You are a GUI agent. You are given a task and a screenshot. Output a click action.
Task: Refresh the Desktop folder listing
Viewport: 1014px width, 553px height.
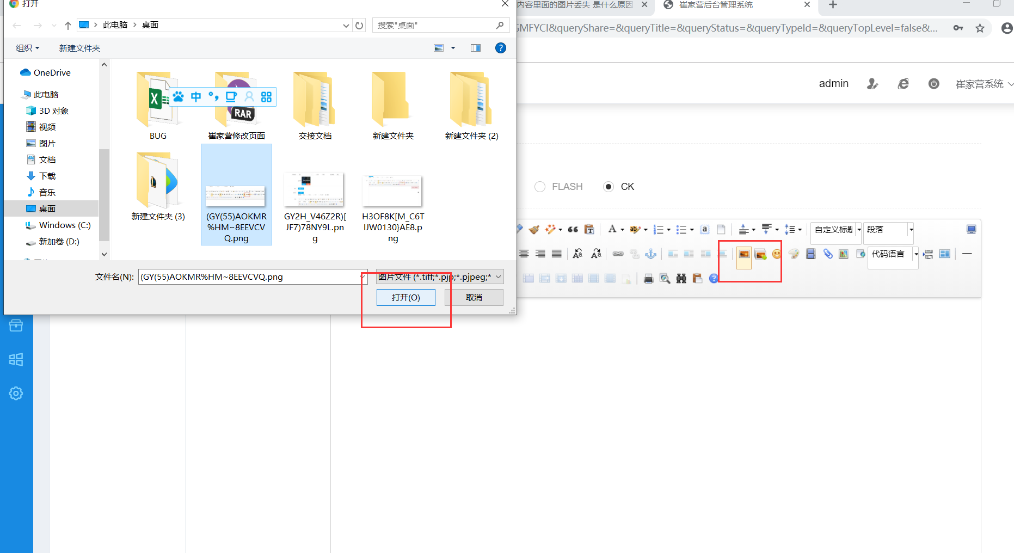pos(359,25)
